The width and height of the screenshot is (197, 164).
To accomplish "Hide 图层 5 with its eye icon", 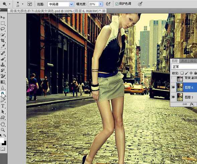I will [173, 97].
